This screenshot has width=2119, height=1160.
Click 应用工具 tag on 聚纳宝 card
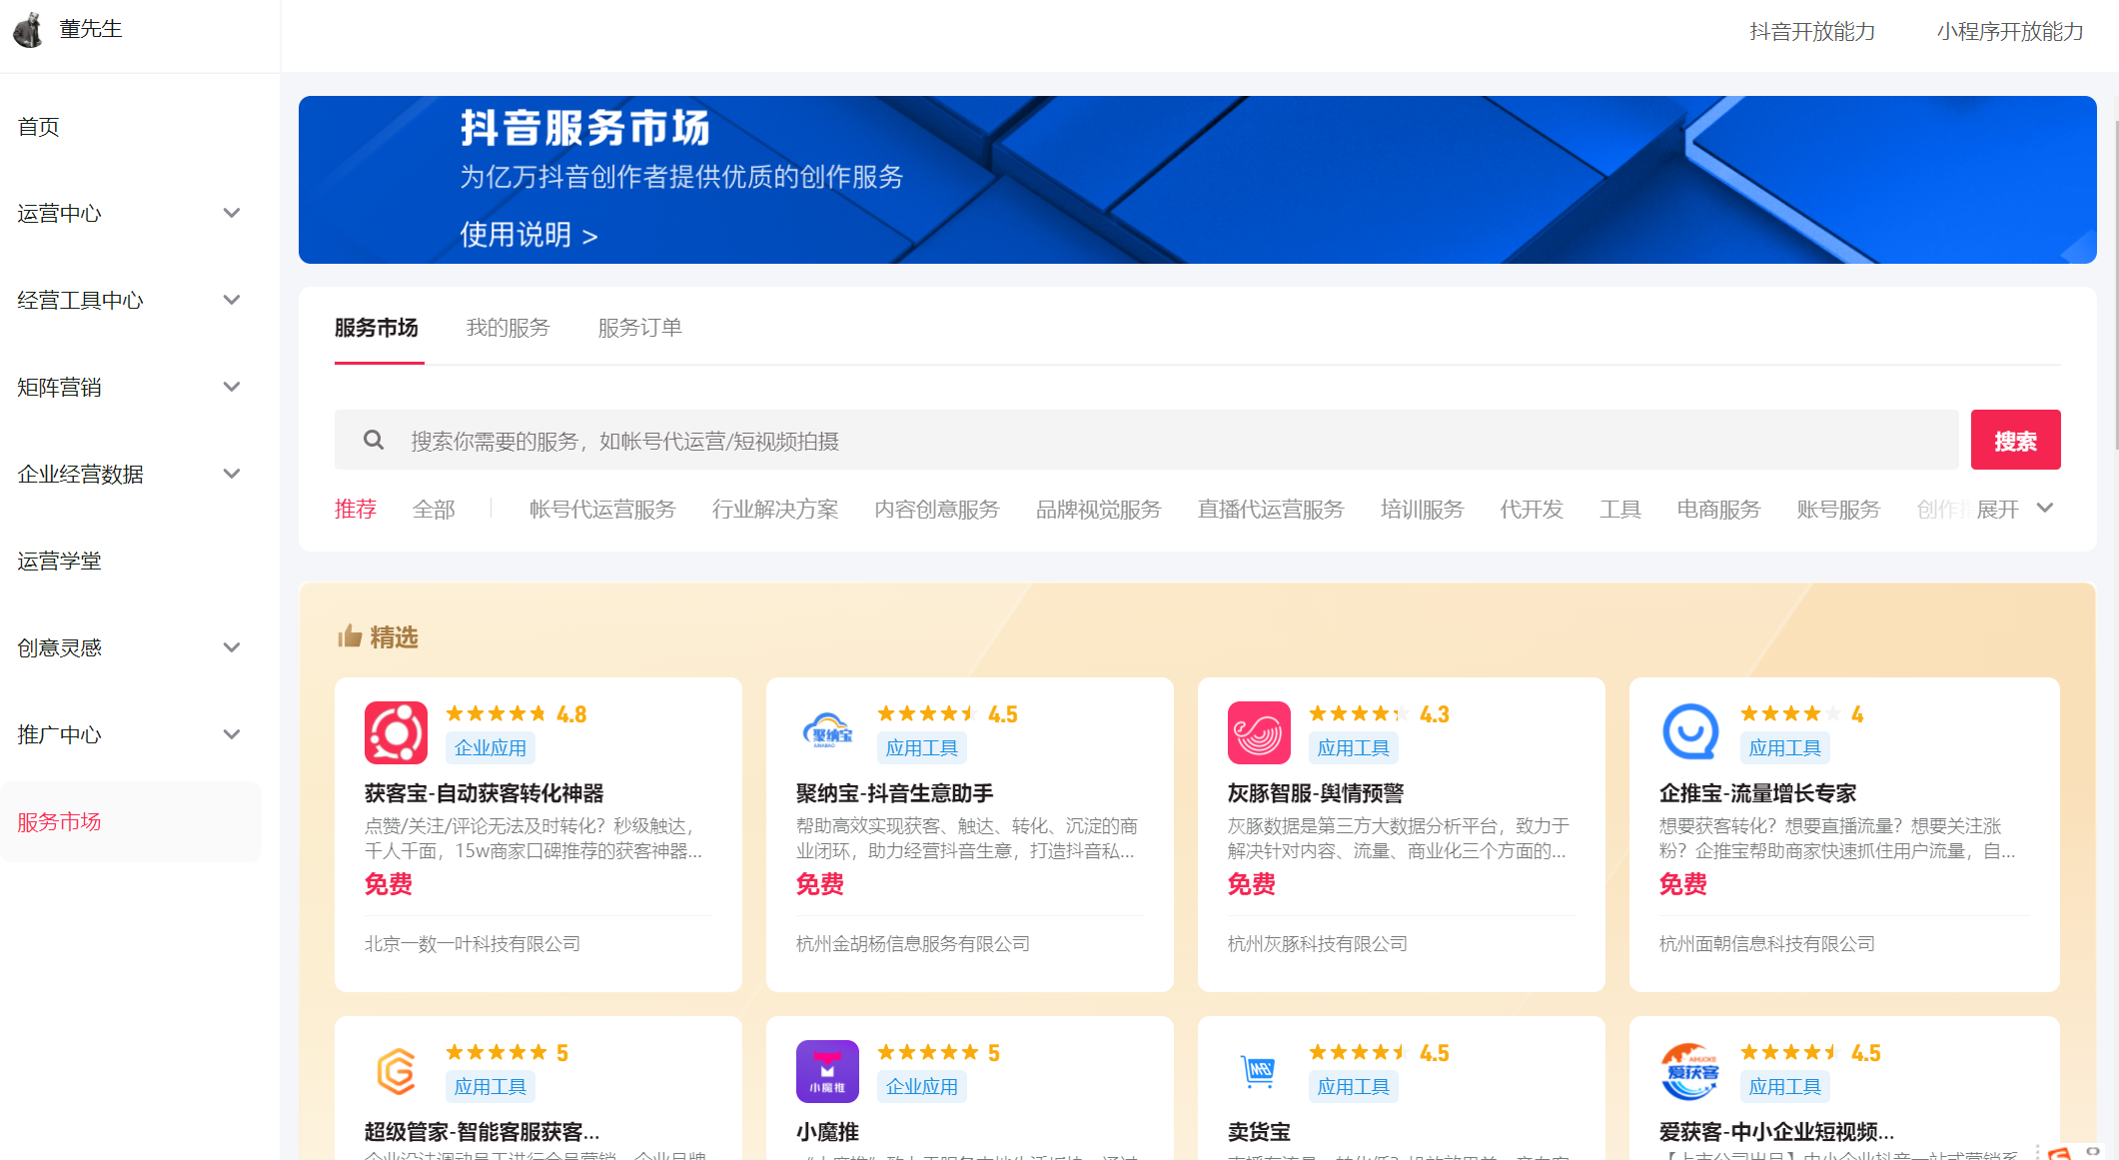(921, 747)
